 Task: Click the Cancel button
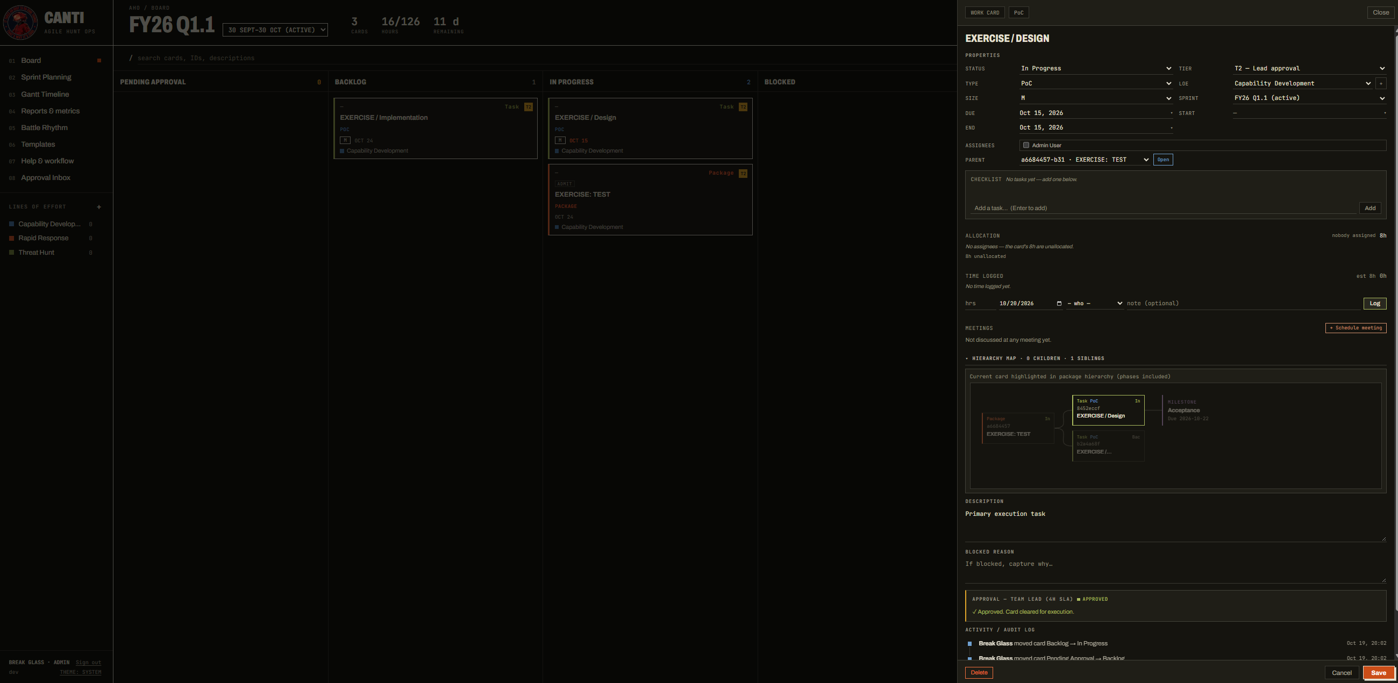tap(1342, 673)
